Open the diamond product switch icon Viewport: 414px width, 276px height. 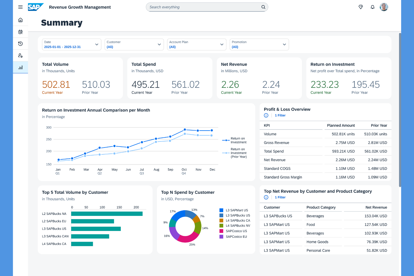361,7
